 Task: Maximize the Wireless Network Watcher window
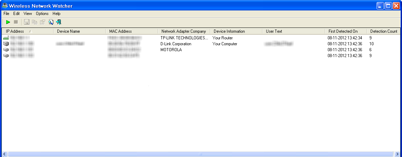point(388,6)
